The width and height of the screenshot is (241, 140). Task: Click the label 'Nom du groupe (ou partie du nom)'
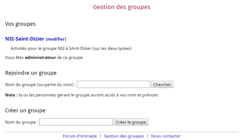[40, 85]
